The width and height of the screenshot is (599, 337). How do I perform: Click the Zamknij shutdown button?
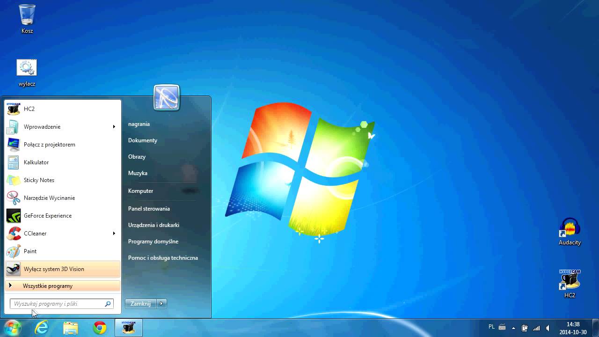[141, 304]
